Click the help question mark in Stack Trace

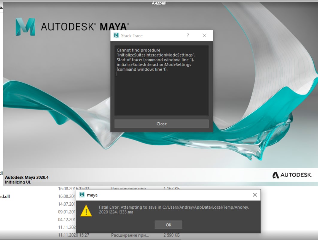(188, 36)
